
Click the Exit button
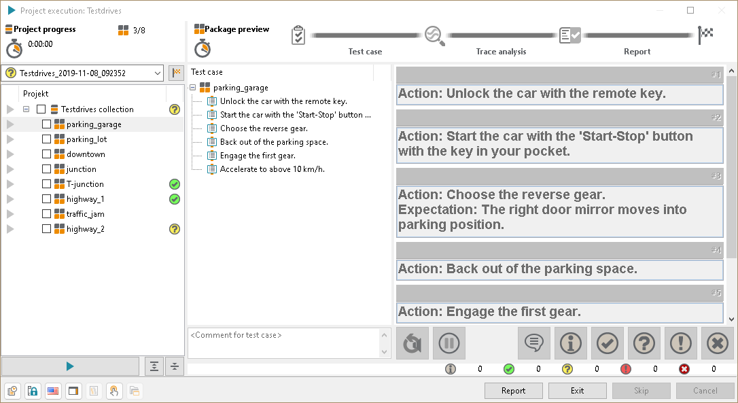(578, 391)
